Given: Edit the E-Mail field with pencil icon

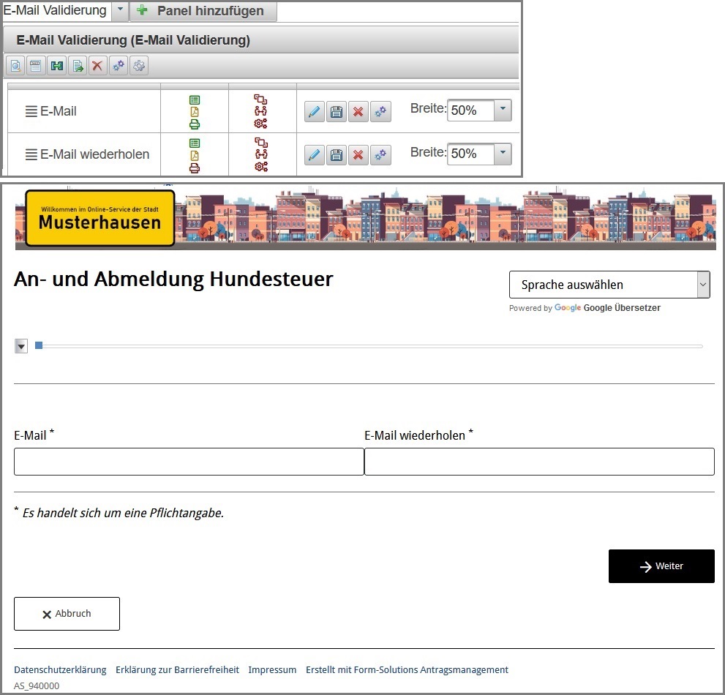Looking at the screenshot, I should point(314,112).
